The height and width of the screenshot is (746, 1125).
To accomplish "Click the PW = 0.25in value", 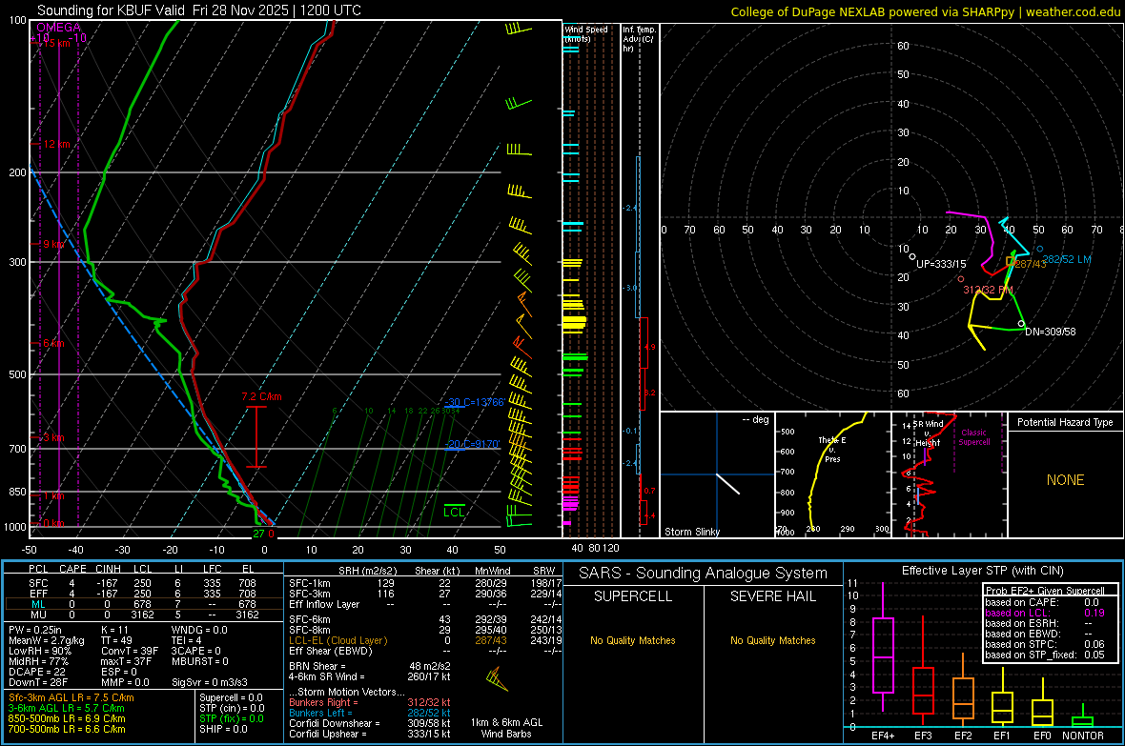I will pyautogui.click(x=35, y=630).
